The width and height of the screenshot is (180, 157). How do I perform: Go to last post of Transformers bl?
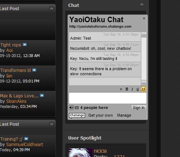pyautogui.click(x=34, y=70)
